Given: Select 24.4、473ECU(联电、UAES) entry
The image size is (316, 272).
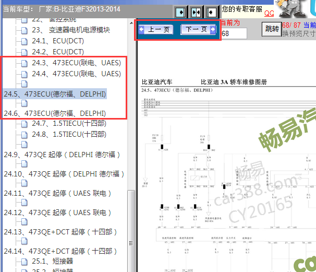Looking at the screenshot, I should coord(76,74).
